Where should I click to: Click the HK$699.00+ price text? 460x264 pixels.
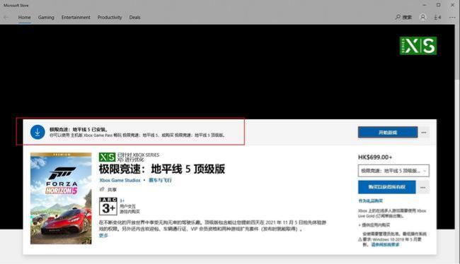(x=375, y=157)
